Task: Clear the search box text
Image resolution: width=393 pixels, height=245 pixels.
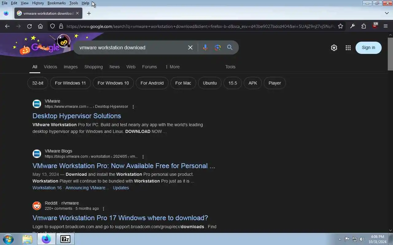Action: click(190, 47)
